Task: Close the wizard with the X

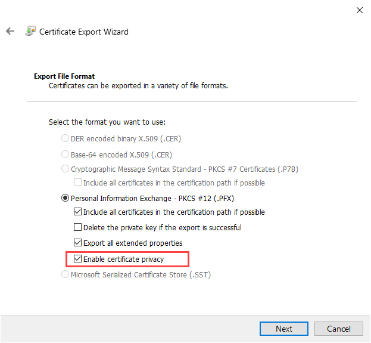Action: click(360, 10)
